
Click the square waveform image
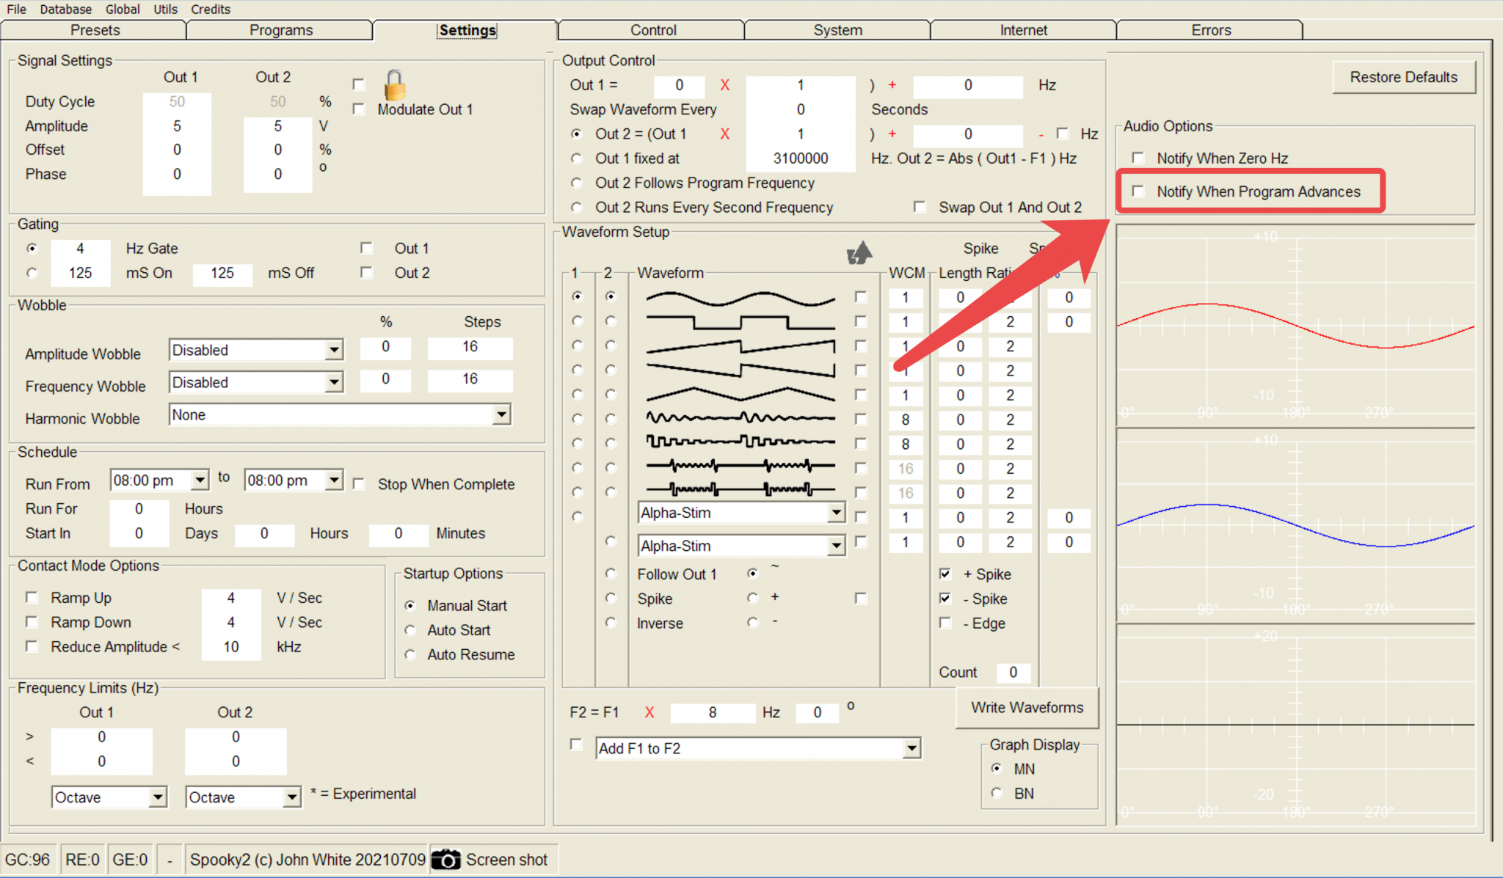tap(740, 322)
